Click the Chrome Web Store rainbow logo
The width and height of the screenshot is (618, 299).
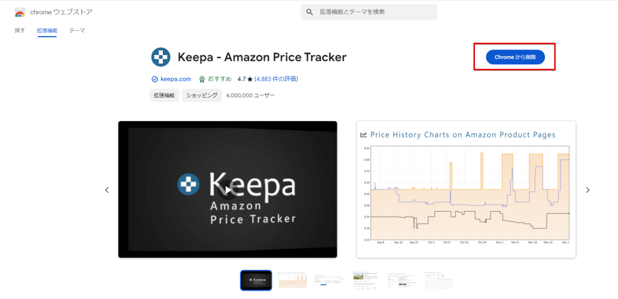coord(20,12)
